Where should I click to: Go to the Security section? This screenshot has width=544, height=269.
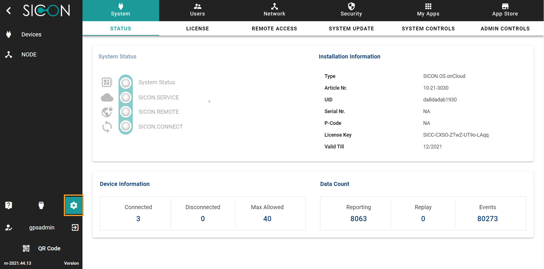click(x=351, y=10)
